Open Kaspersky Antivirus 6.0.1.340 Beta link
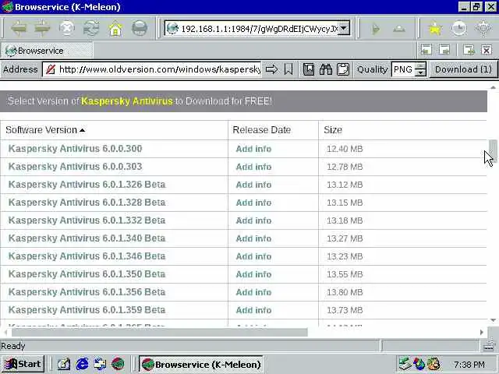The width and height of the screenshot is (499, 374). pyautogui.click(x=87, y=238)
